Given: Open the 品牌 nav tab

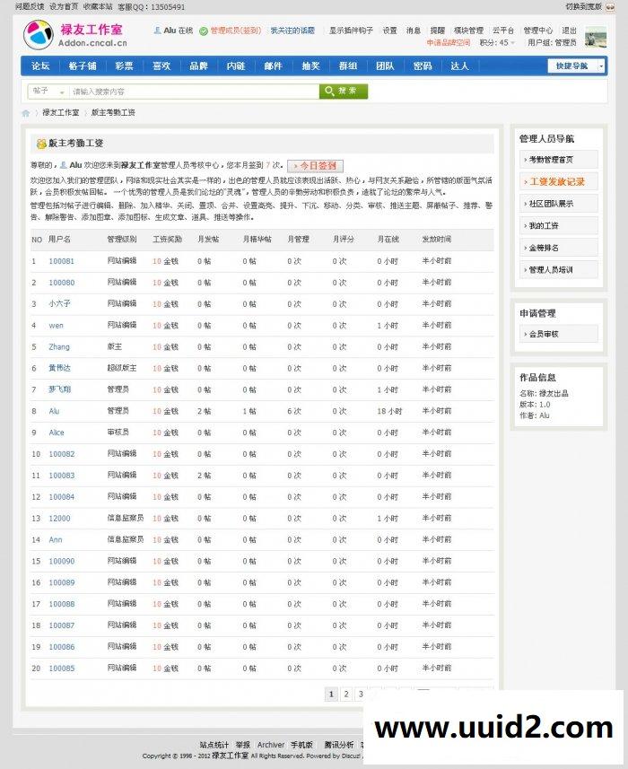Looking at the screenshot, I should [198, 66].
